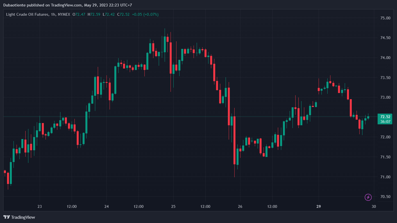Click the 12:00 label between 24 and 25
397x223 pixels.
[139, 206]
